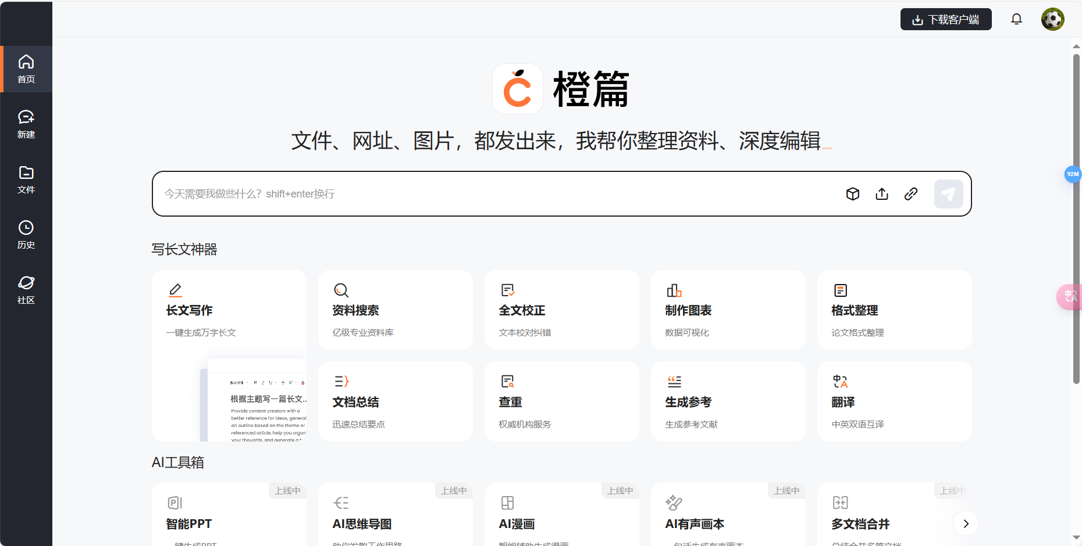Open the 查重 plagiarism checker
The width and height of the screenshot is (1082, 546).
561,401
